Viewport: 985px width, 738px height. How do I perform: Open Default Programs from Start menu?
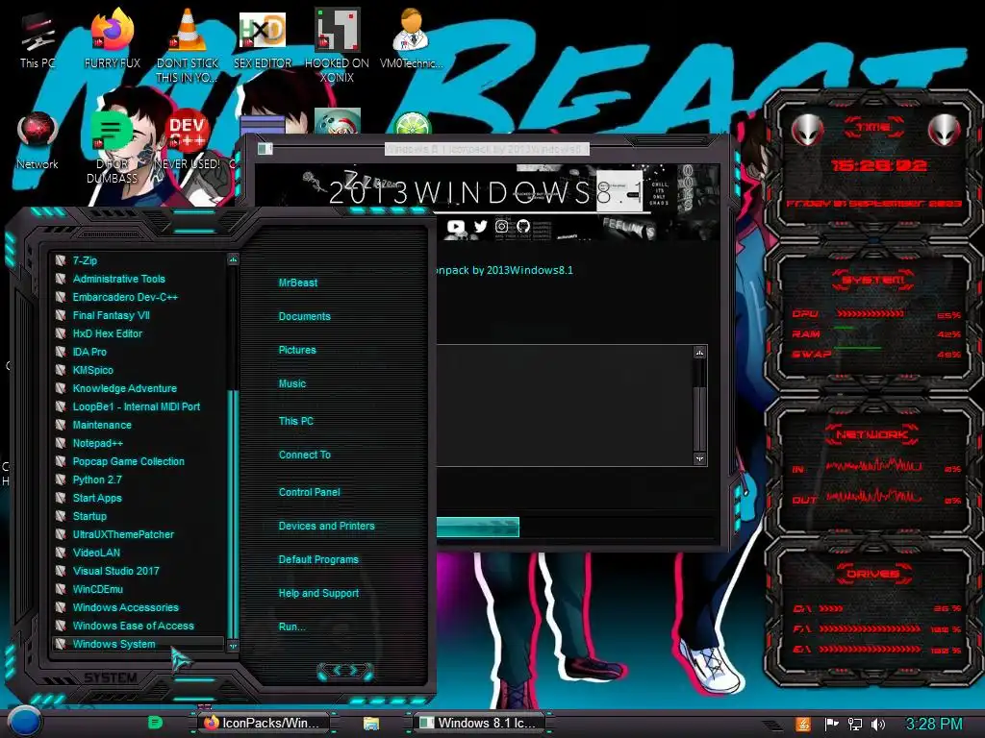[318, 559]
